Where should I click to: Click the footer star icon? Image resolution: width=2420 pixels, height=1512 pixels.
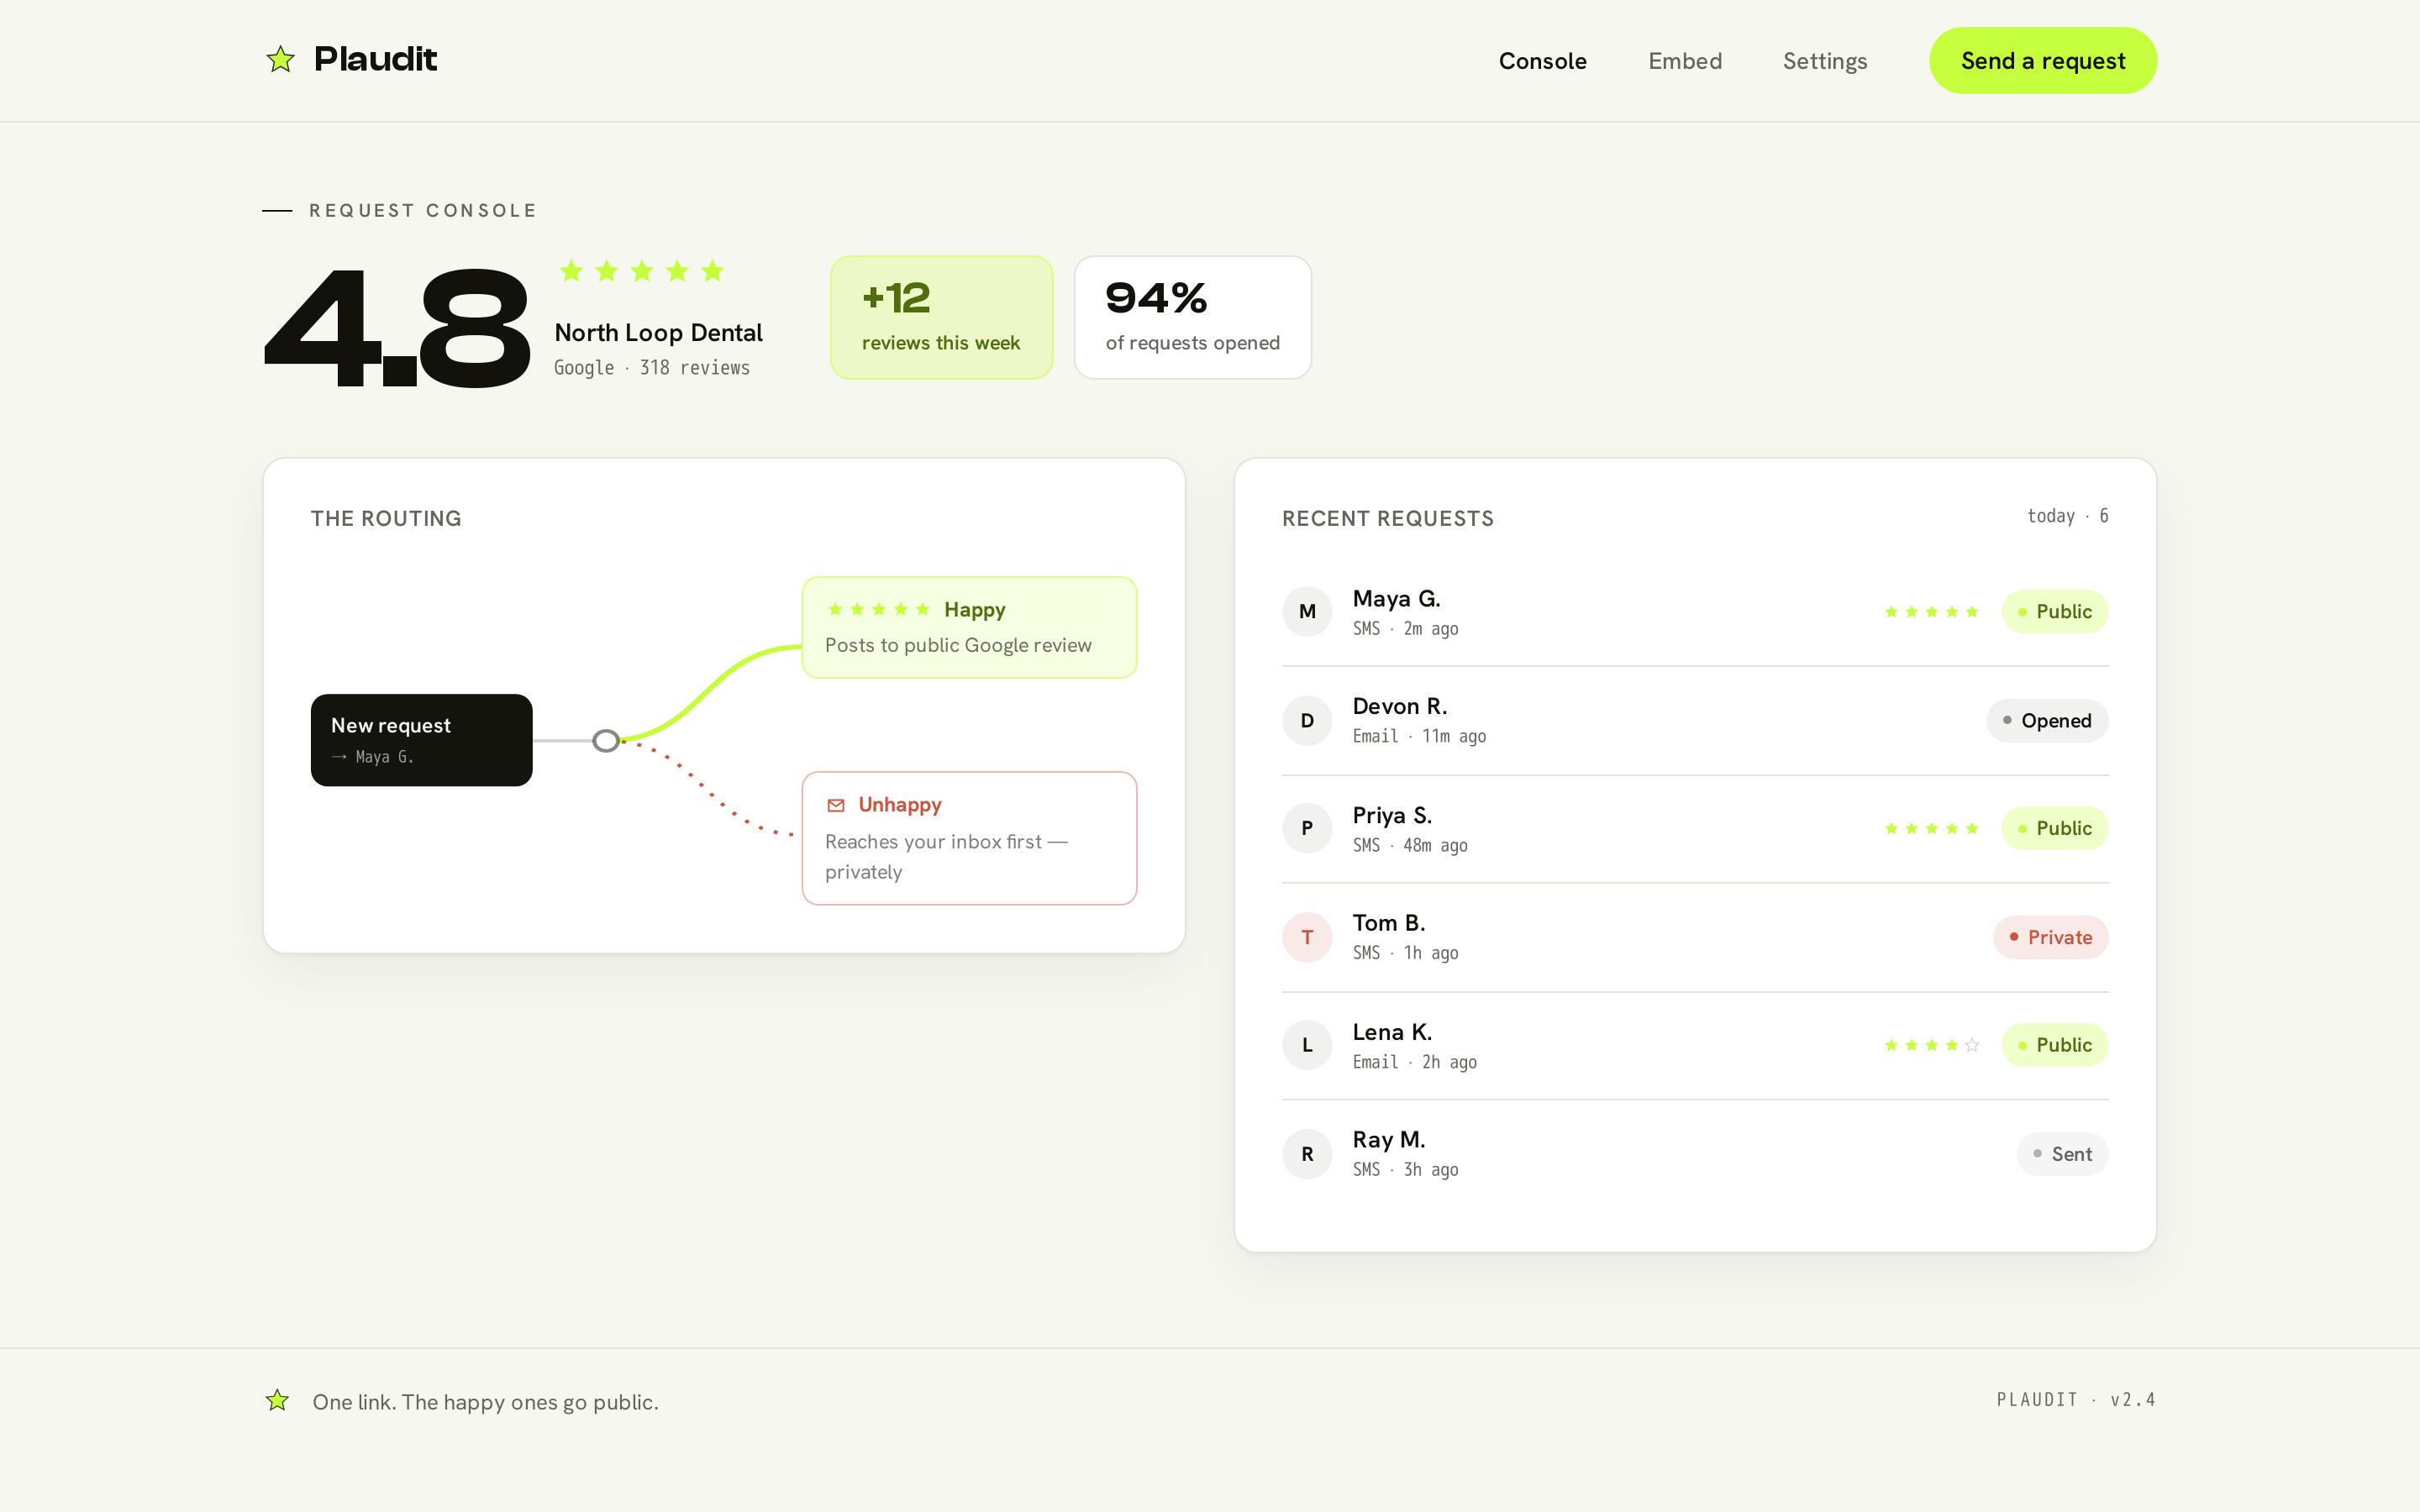click(x=277, y=1400)
